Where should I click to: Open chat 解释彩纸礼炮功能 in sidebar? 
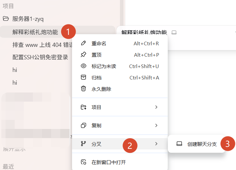(58, 32)
